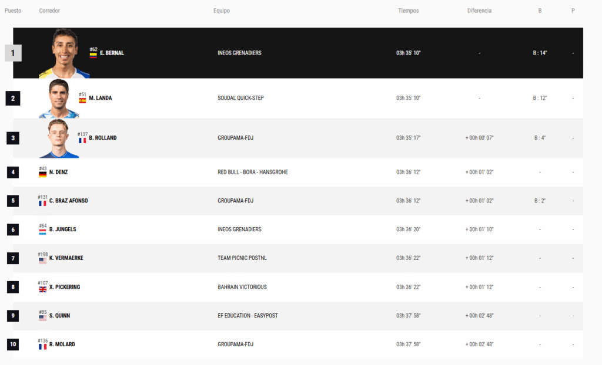Open M. Landa's rider photo

(59, 99)
